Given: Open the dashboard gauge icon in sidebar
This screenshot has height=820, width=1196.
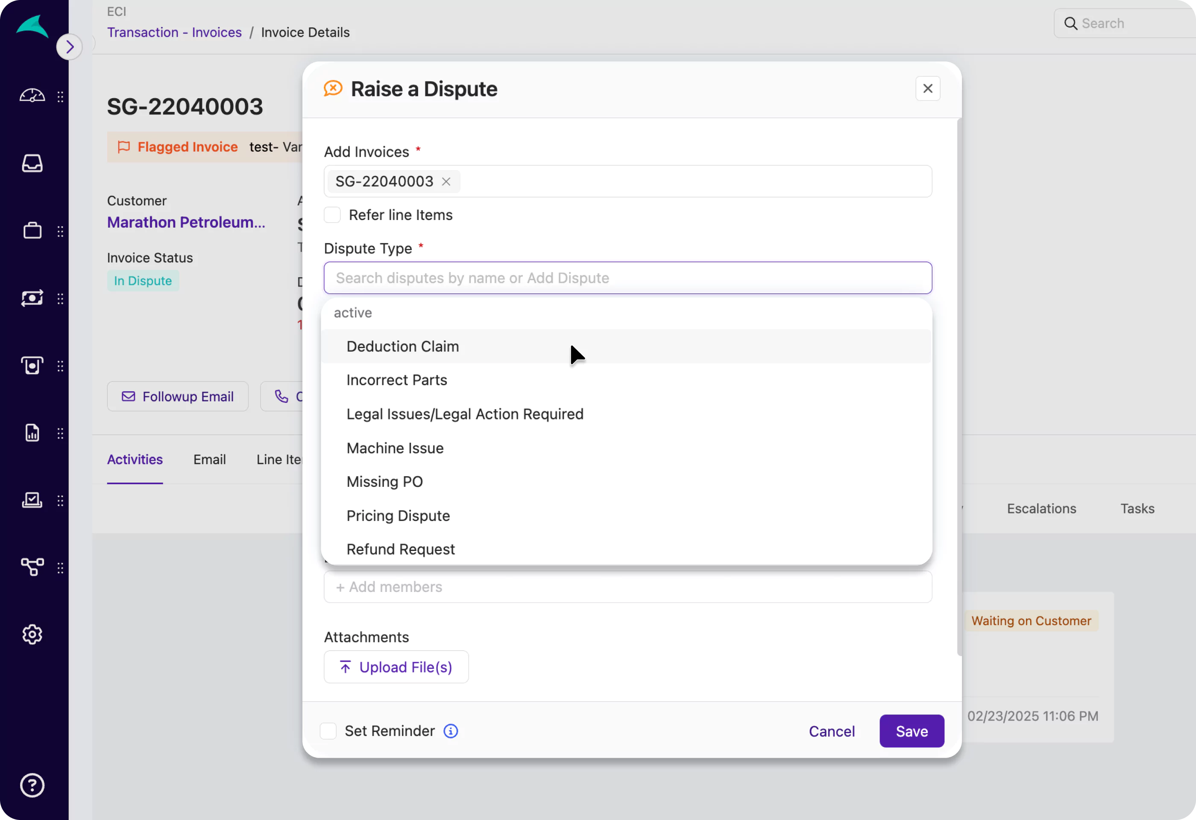Looking at the screenshot, I should [x=32, y=96].
